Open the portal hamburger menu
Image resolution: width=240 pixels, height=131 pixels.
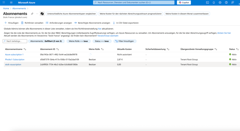[x=11, y=2]
